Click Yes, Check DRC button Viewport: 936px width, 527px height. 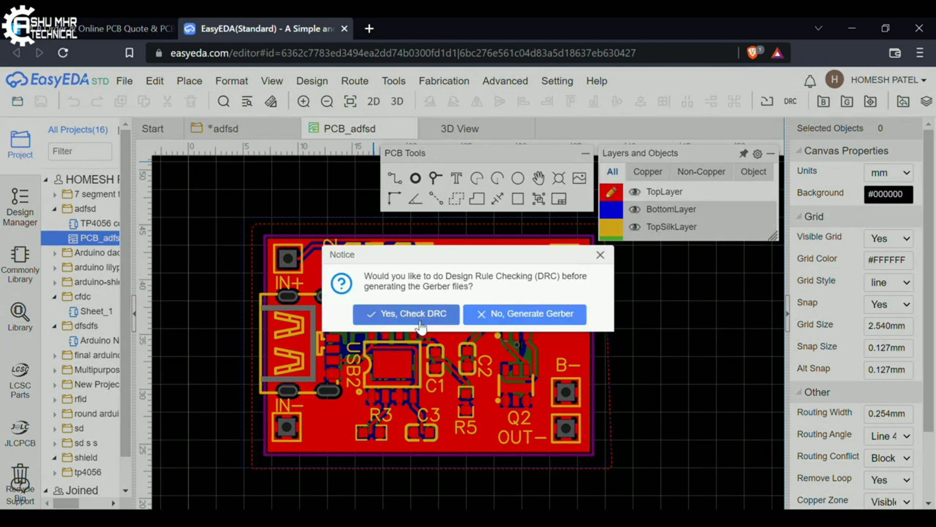pyautogui.click(x=406, y=314)
